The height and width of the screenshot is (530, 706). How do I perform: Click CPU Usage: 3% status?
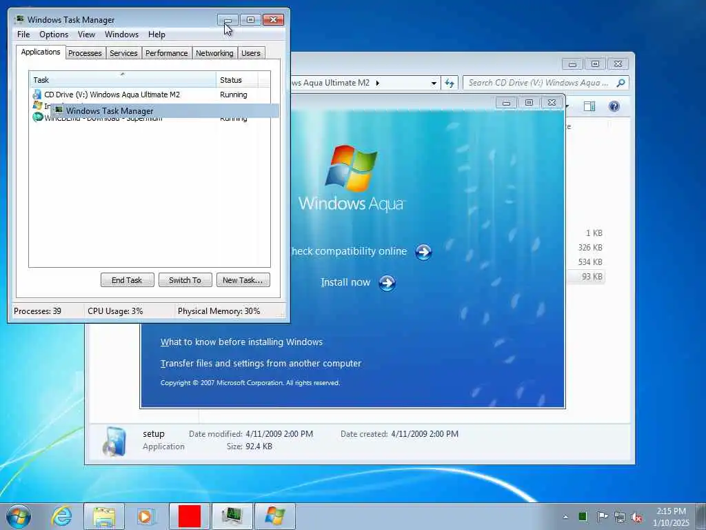(x=115, y=311)
